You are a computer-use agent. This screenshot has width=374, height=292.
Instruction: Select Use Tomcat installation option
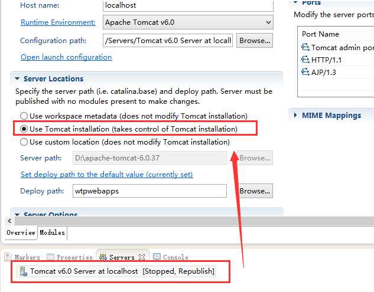(x=24, y=129)
